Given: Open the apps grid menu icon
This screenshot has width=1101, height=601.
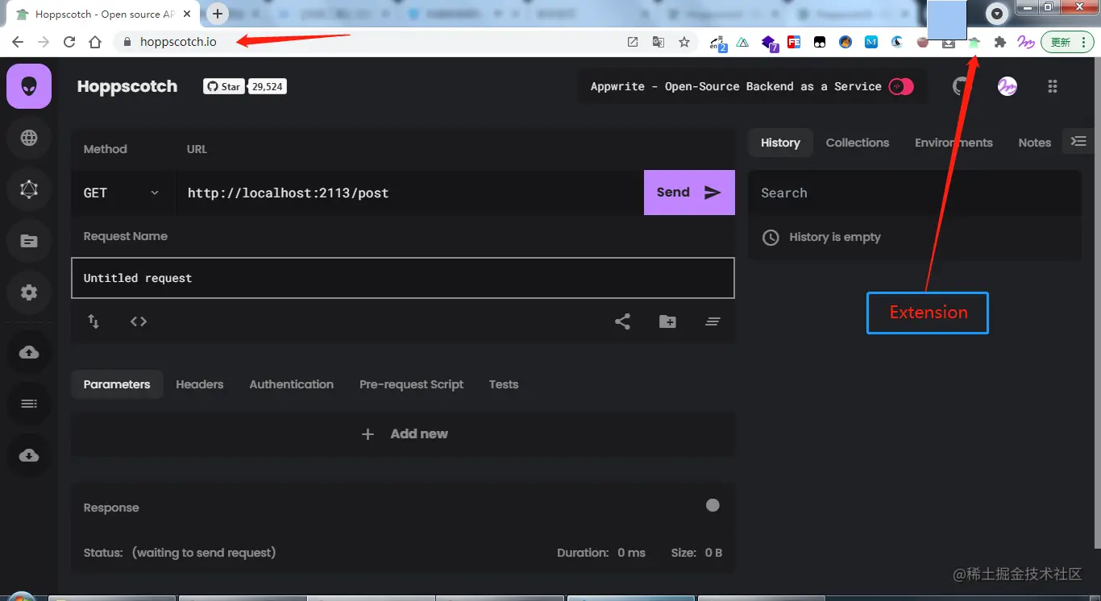Looking at the screenshot, I should (1053, 86).
